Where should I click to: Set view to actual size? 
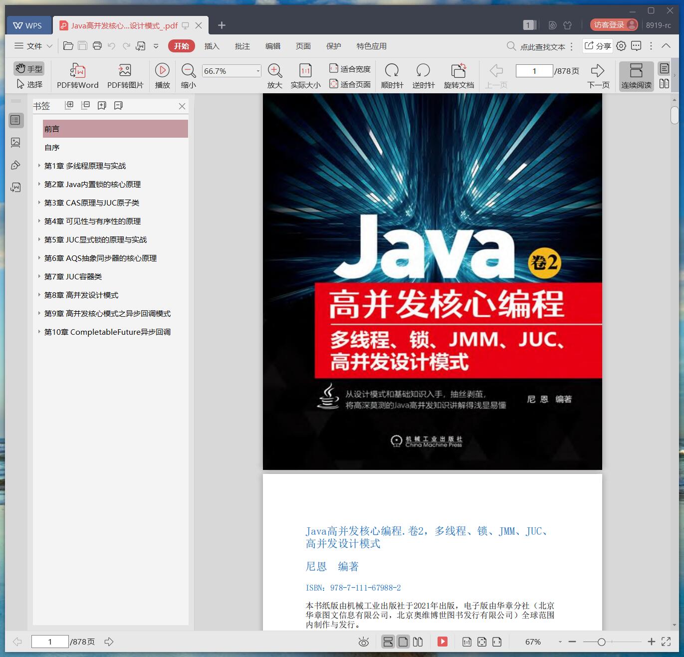305,76
